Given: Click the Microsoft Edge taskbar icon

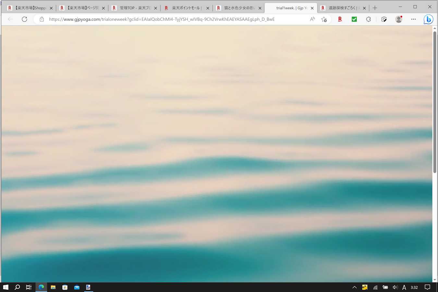Looking at the screenshot, I should [x=41, y=287].
